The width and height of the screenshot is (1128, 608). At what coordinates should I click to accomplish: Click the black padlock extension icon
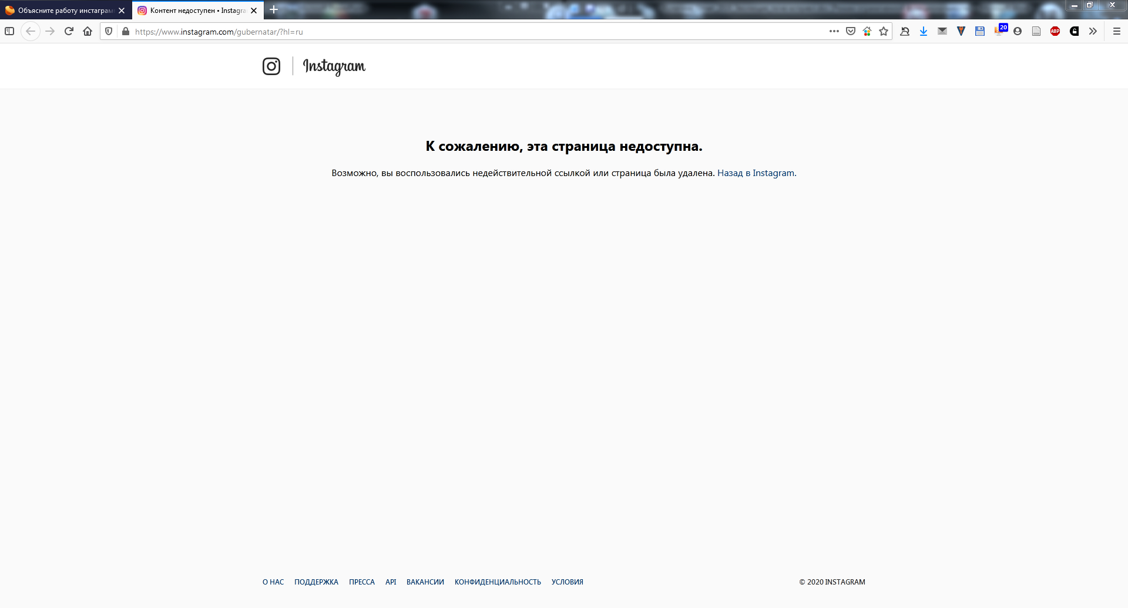coord(1075,31)
